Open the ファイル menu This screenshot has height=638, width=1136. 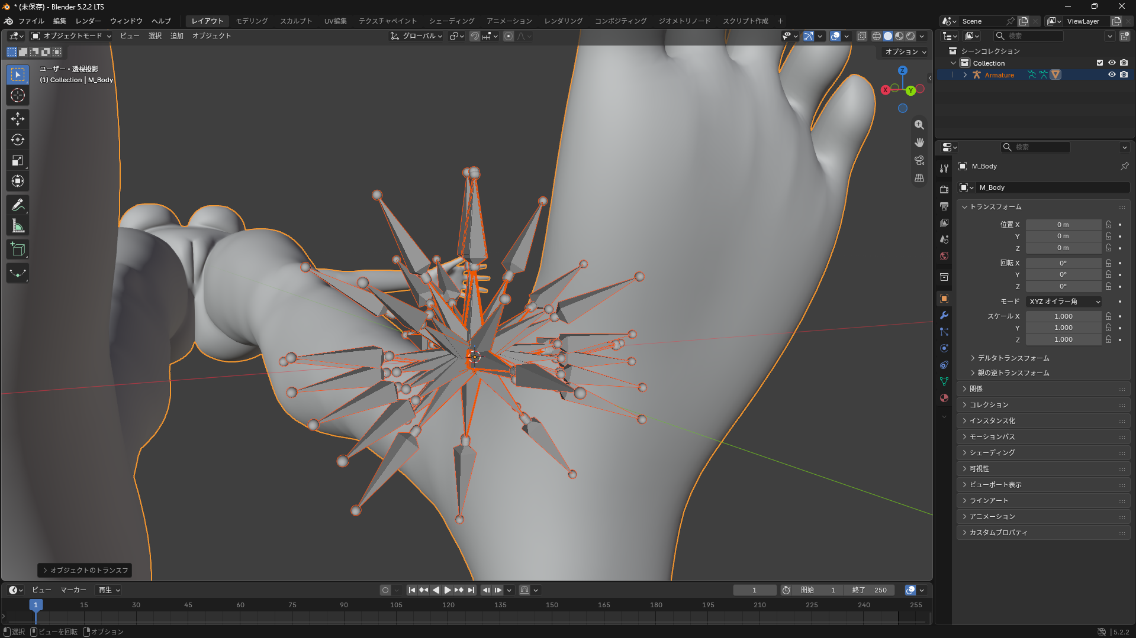[x=31, y=21]
